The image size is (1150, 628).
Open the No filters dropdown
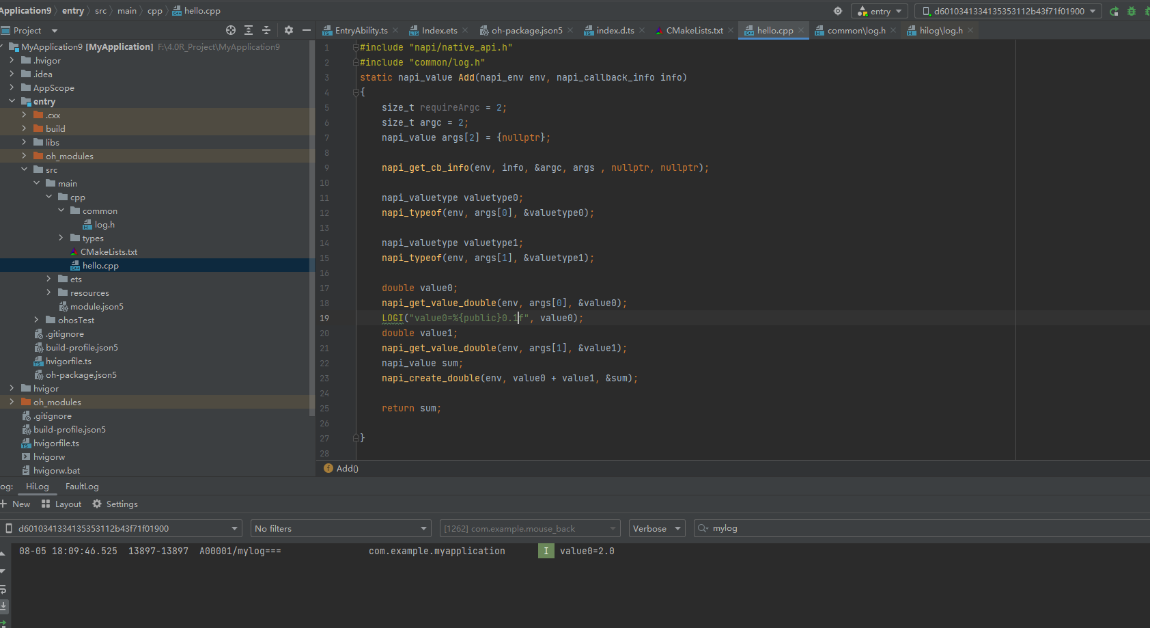341,528
